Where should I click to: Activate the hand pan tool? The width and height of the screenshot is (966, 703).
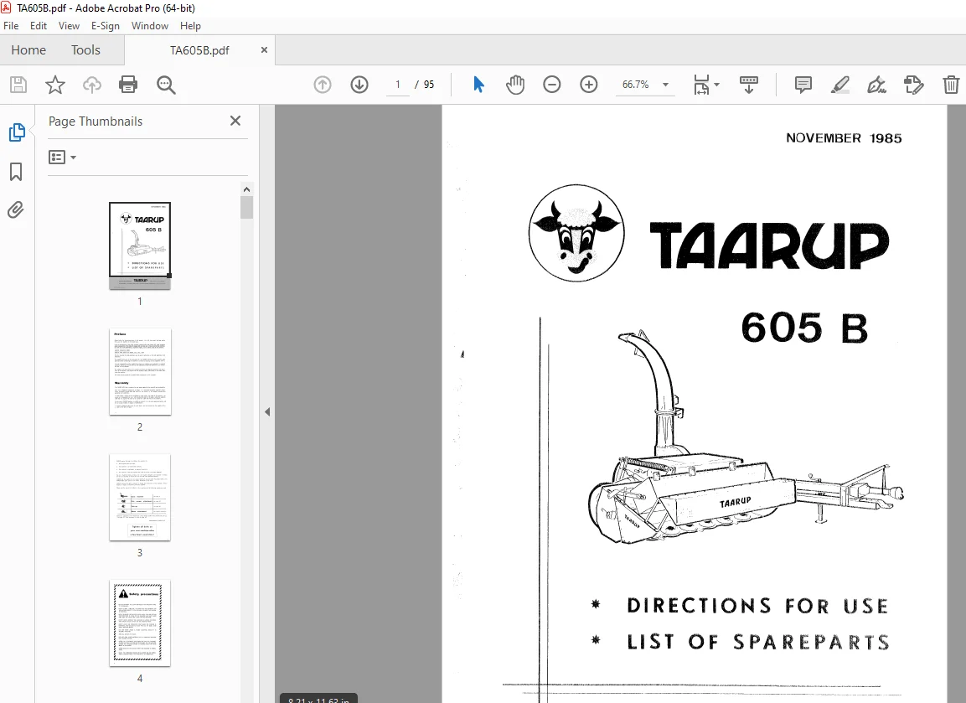(x=515, y=85)
